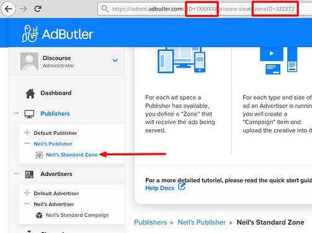Open the Dashboard menu item

click(56, 93)
